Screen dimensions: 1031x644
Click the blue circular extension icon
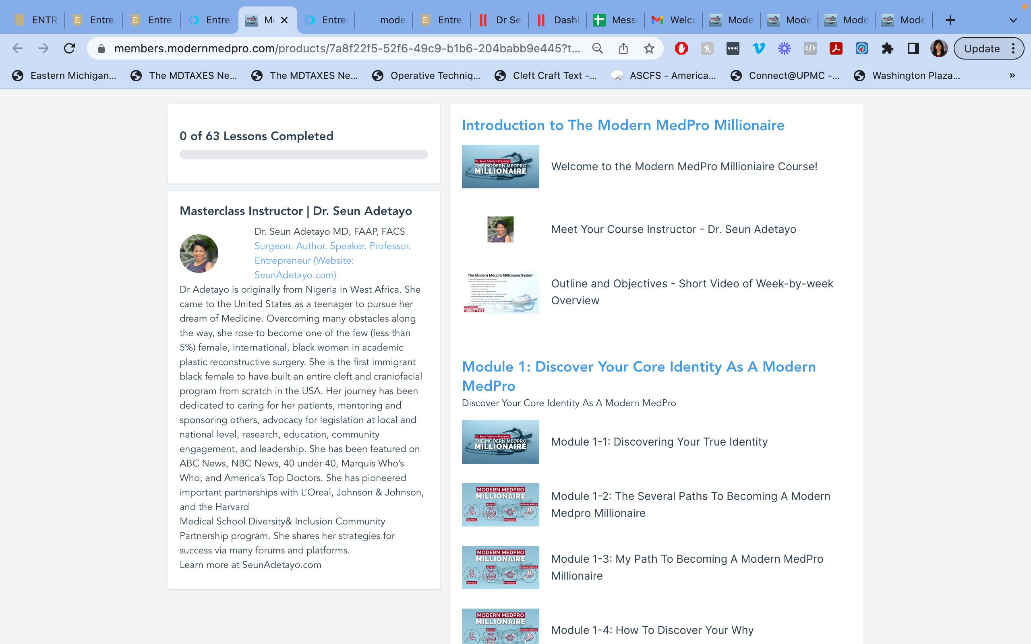[861, 49]
